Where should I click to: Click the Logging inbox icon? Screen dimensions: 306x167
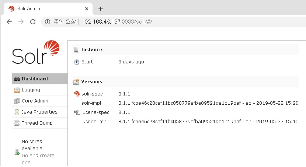17,90
